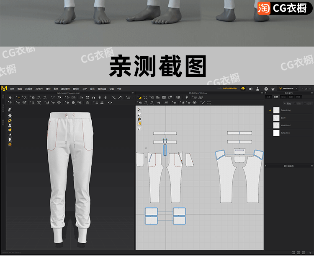
Task: Select the Drawstring fabric swatch
Action: (276, 110)
